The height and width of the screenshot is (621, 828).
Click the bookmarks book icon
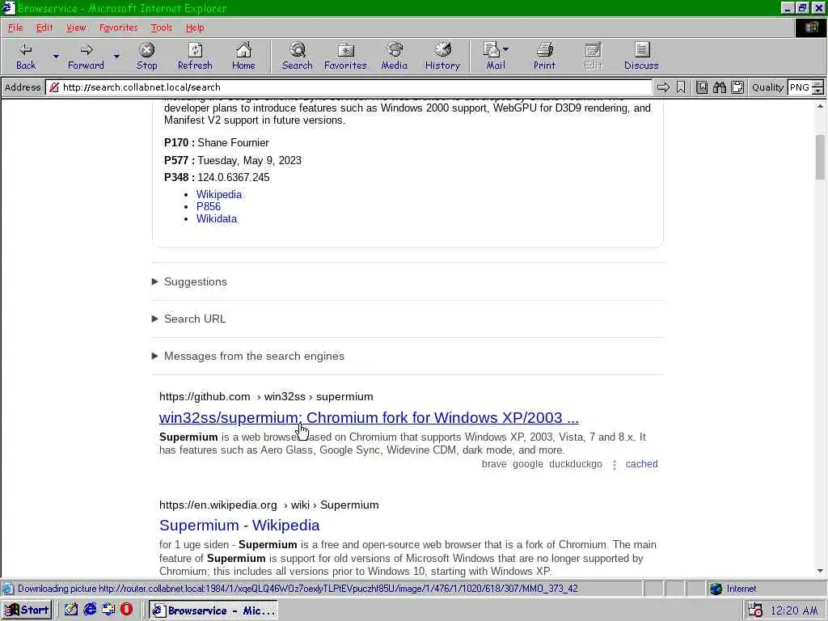(x=701, y=87)
